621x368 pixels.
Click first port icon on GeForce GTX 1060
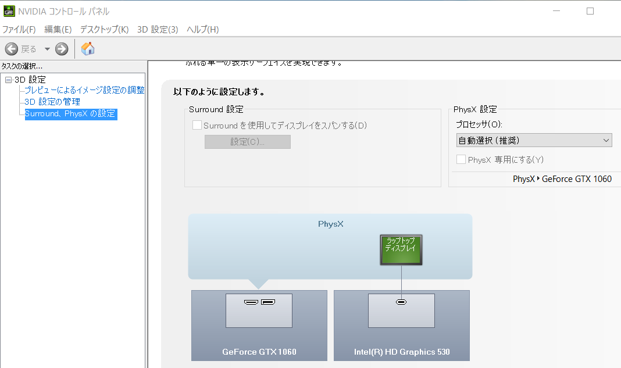[251, 302]
